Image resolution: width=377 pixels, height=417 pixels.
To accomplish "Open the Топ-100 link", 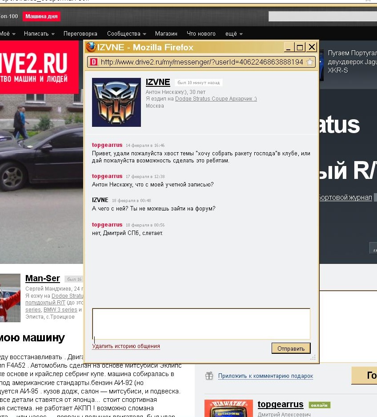I will (x=9, y=16).
